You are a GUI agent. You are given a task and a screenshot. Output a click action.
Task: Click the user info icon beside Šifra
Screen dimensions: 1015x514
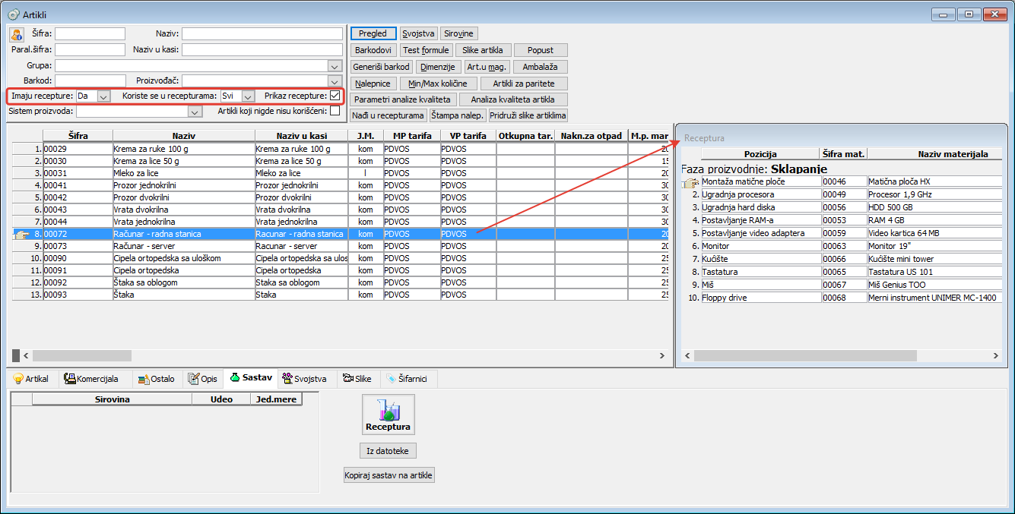17,34
